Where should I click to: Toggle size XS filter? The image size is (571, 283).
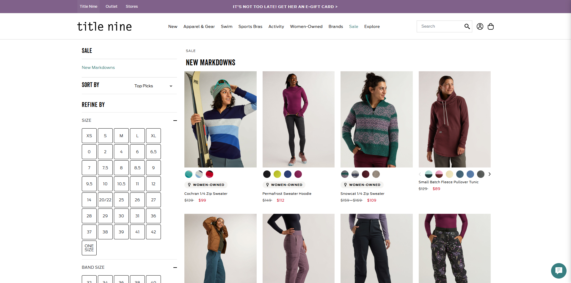(89, 136)
